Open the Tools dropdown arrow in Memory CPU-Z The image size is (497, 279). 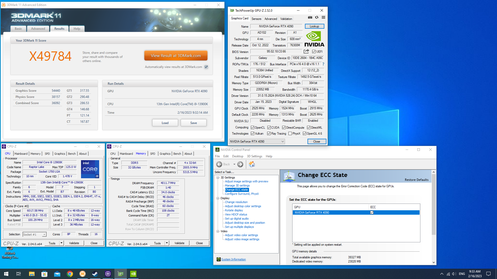click(167, 243)
